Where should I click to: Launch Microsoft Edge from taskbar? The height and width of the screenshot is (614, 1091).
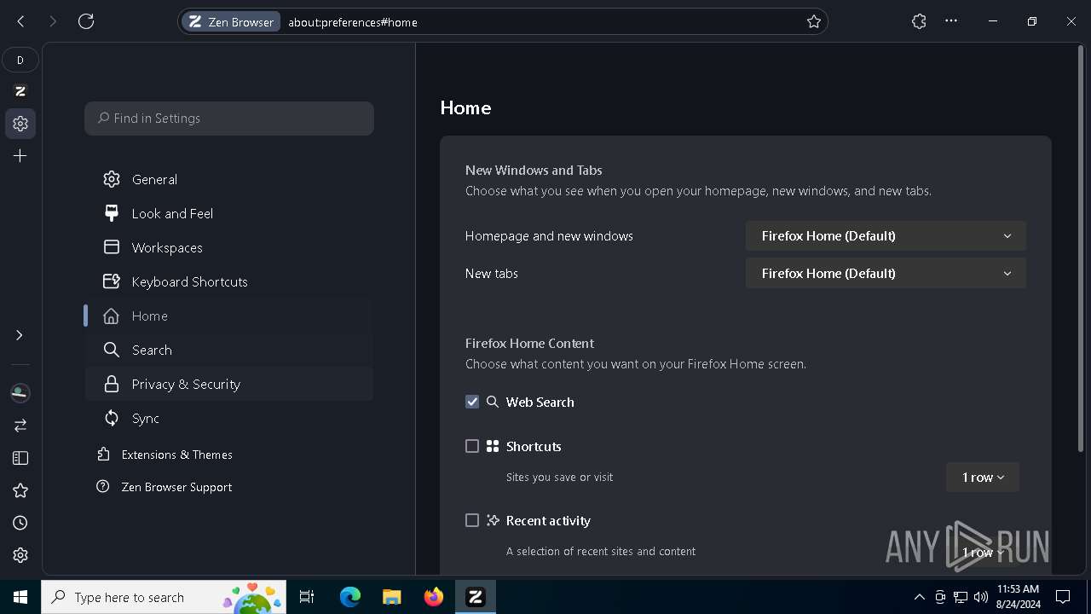(350, 597)
